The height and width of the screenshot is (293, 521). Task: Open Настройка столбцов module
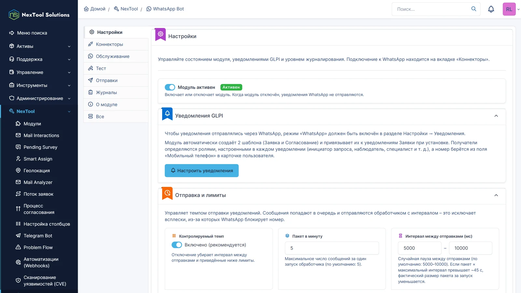point(43,224)
